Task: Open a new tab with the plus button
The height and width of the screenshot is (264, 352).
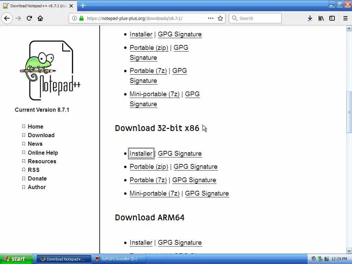Action: (83, 5)
